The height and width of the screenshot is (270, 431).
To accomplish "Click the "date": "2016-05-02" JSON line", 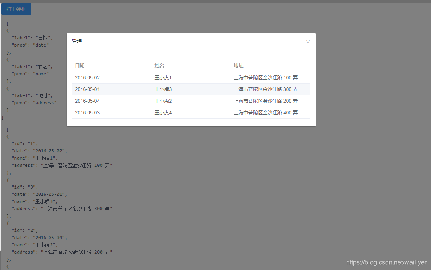I will coord(39,151).
